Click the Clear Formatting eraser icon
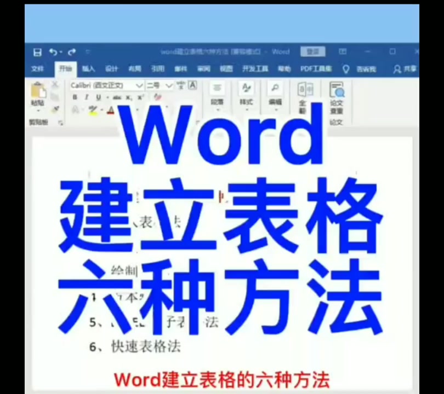This screenshot has width=444, height=394. pyautogui.click(x=157, y=97)
